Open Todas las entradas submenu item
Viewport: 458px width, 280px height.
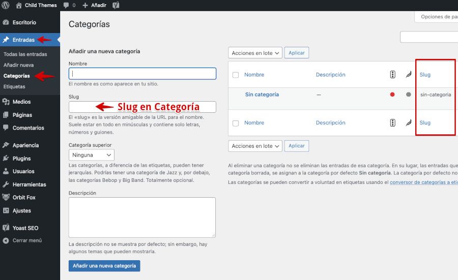(25, 54)
